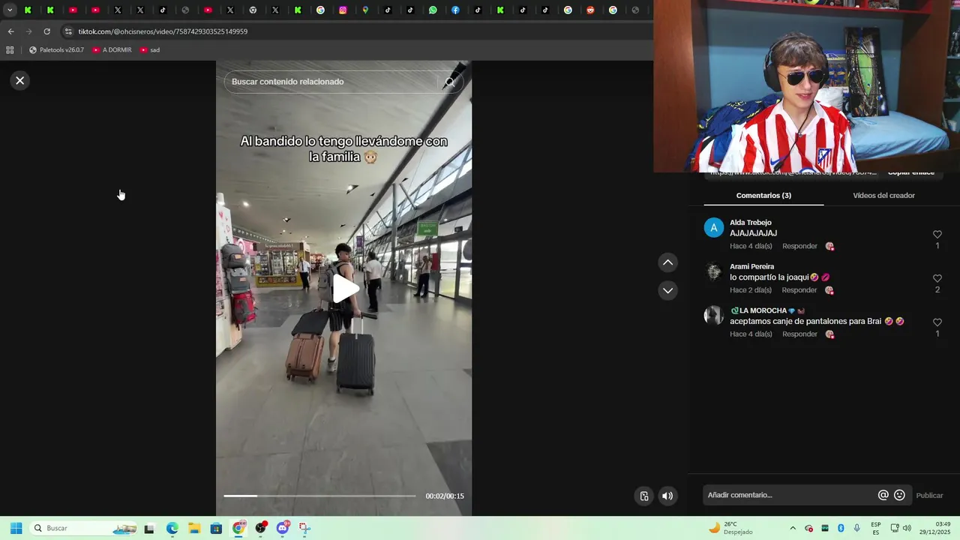Reload the TikTok page

pos(46,31)
